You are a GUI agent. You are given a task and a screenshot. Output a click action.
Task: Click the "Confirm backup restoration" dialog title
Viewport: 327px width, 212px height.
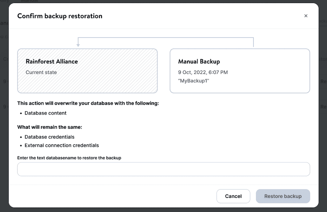[60, 16]
